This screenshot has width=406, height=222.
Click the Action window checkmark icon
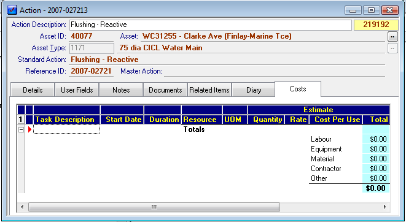(x=12, y=10)
